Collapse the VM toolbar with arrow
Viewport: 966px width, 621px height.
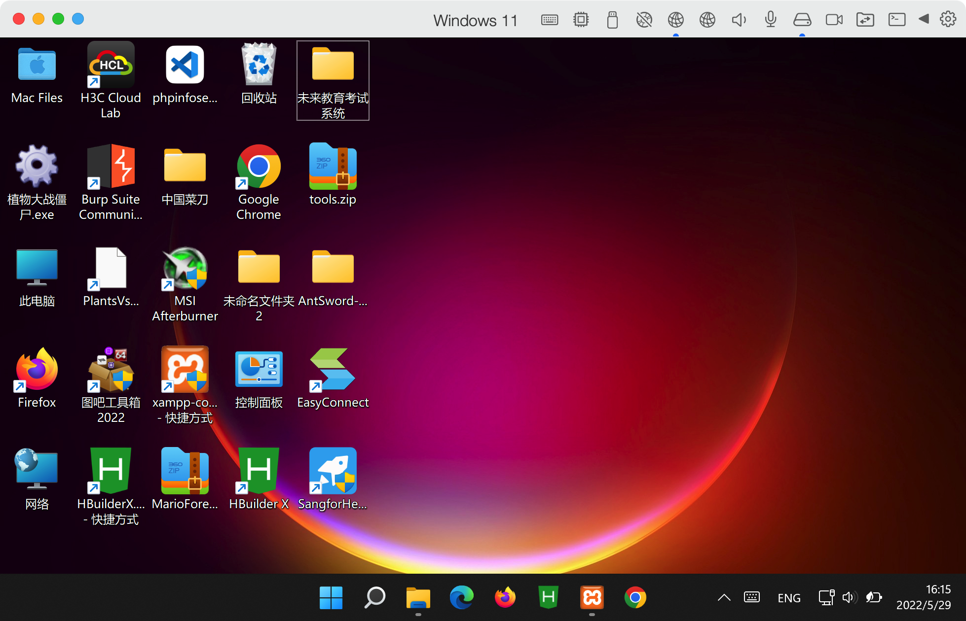pos(924,19)
